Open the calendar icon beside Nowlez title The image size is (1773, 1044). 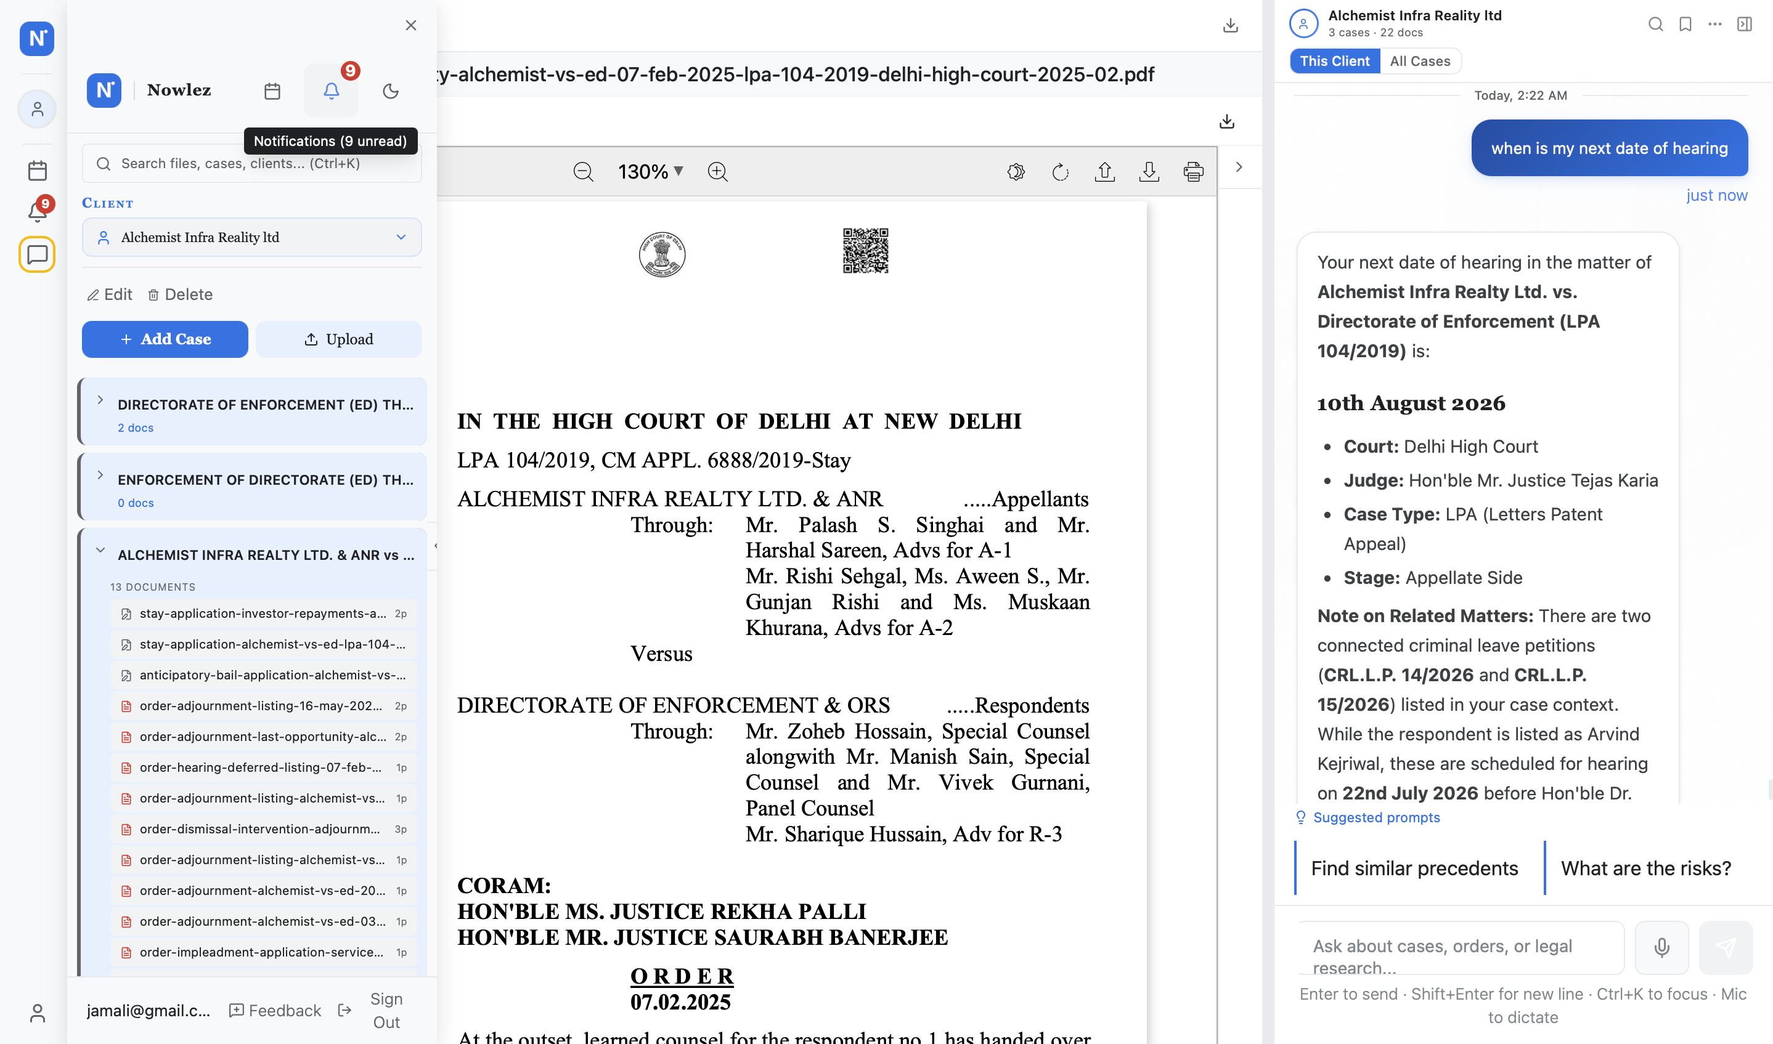pos(272,91)
